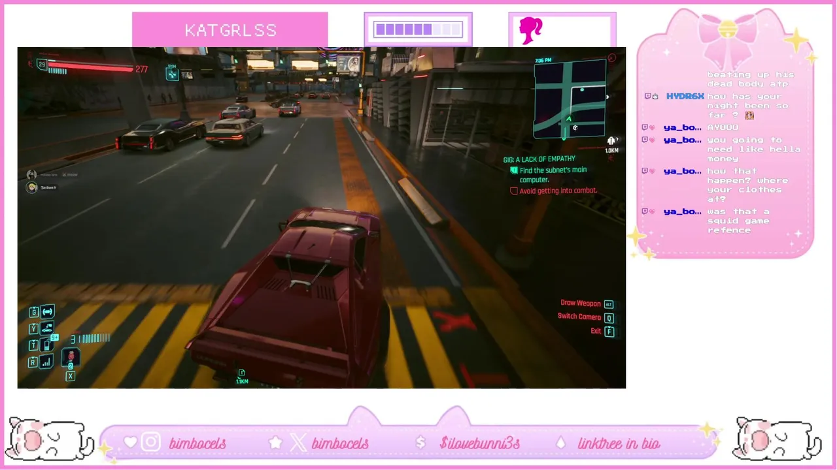Click the star icon before X logo
Viewport: 837px width, 470px height.
[x=276, y=443]
